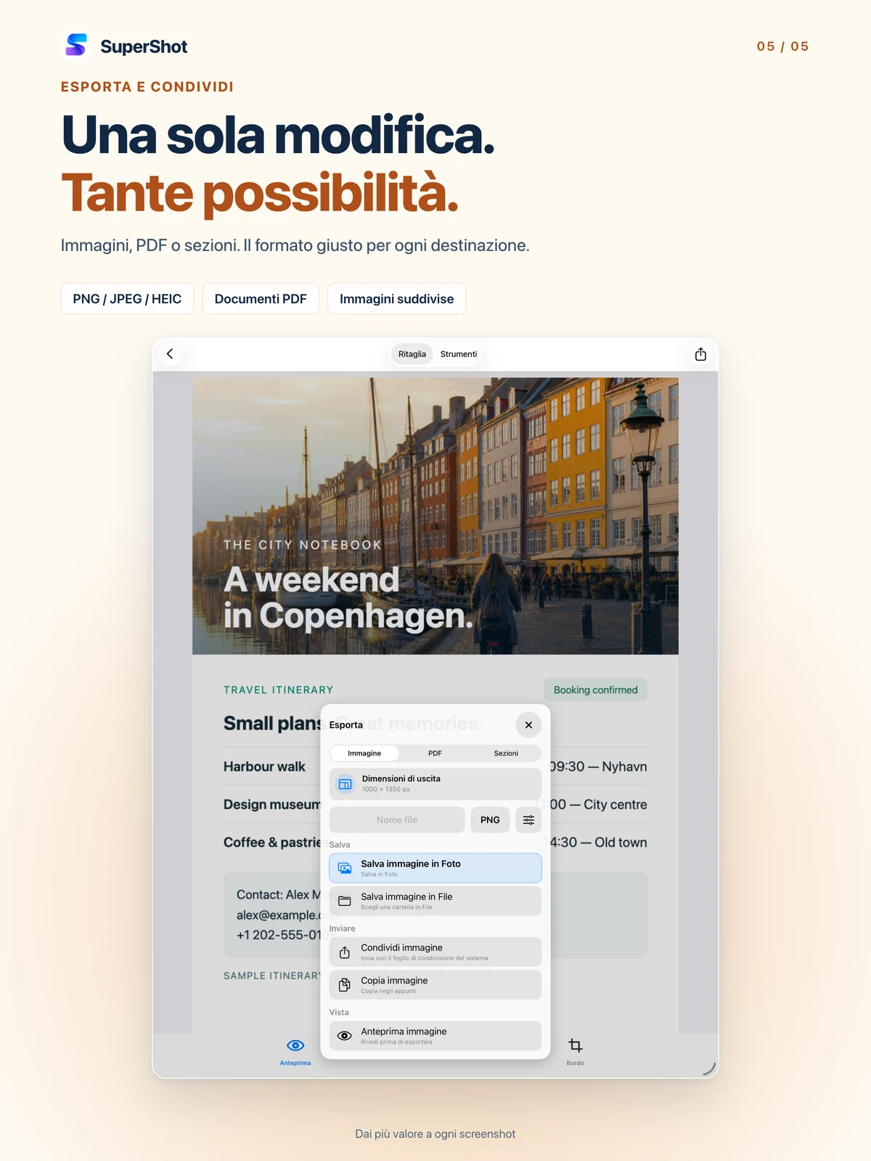Viewport: 871px width, 1161px height.
Task: Tap the back chevron in editor toolbar
Action: (x=170, y=354)
